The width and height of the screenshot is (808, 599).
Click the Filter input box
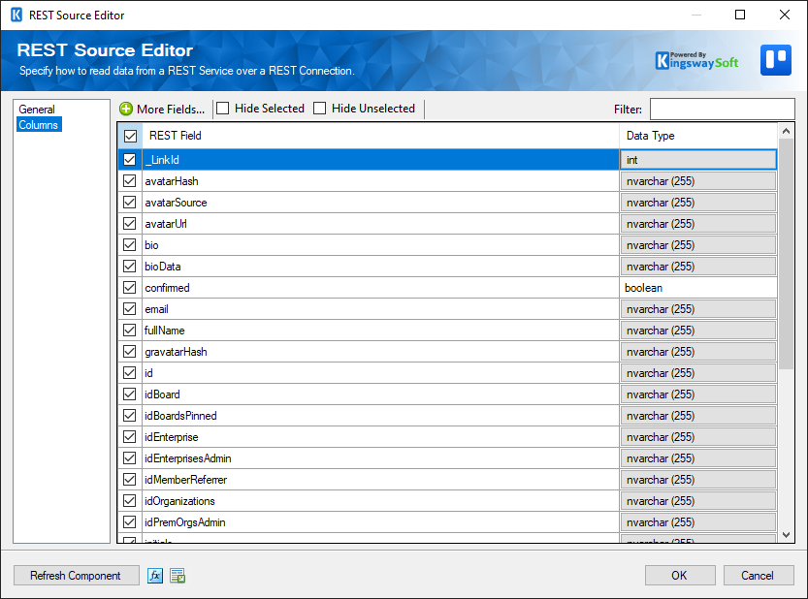point(722,109)
